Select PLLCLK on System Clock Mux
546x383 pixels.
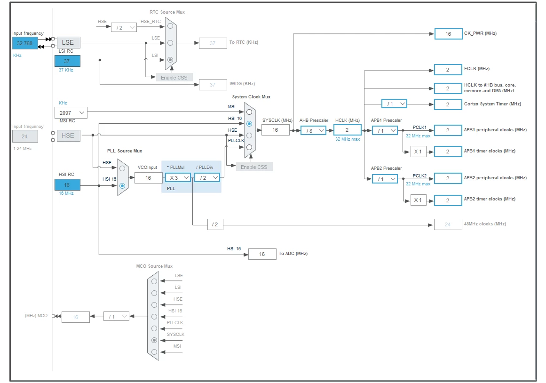249,147
